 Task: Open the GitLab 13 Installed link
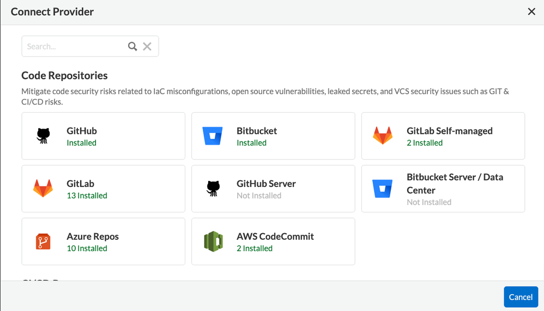click(87, 196)
